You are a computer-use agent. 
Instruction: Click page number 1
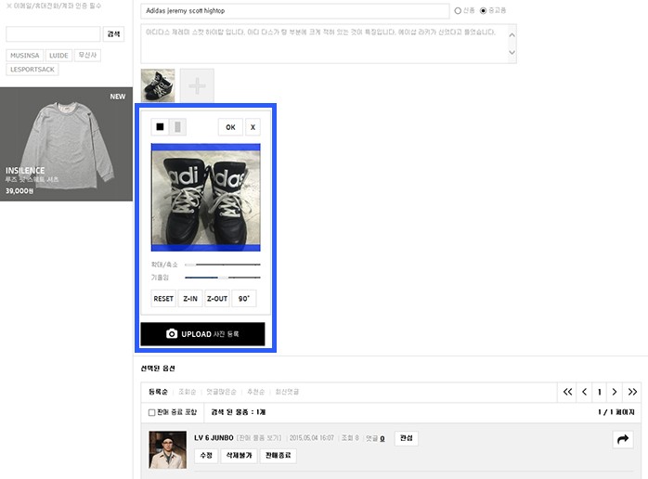point(599,392)
